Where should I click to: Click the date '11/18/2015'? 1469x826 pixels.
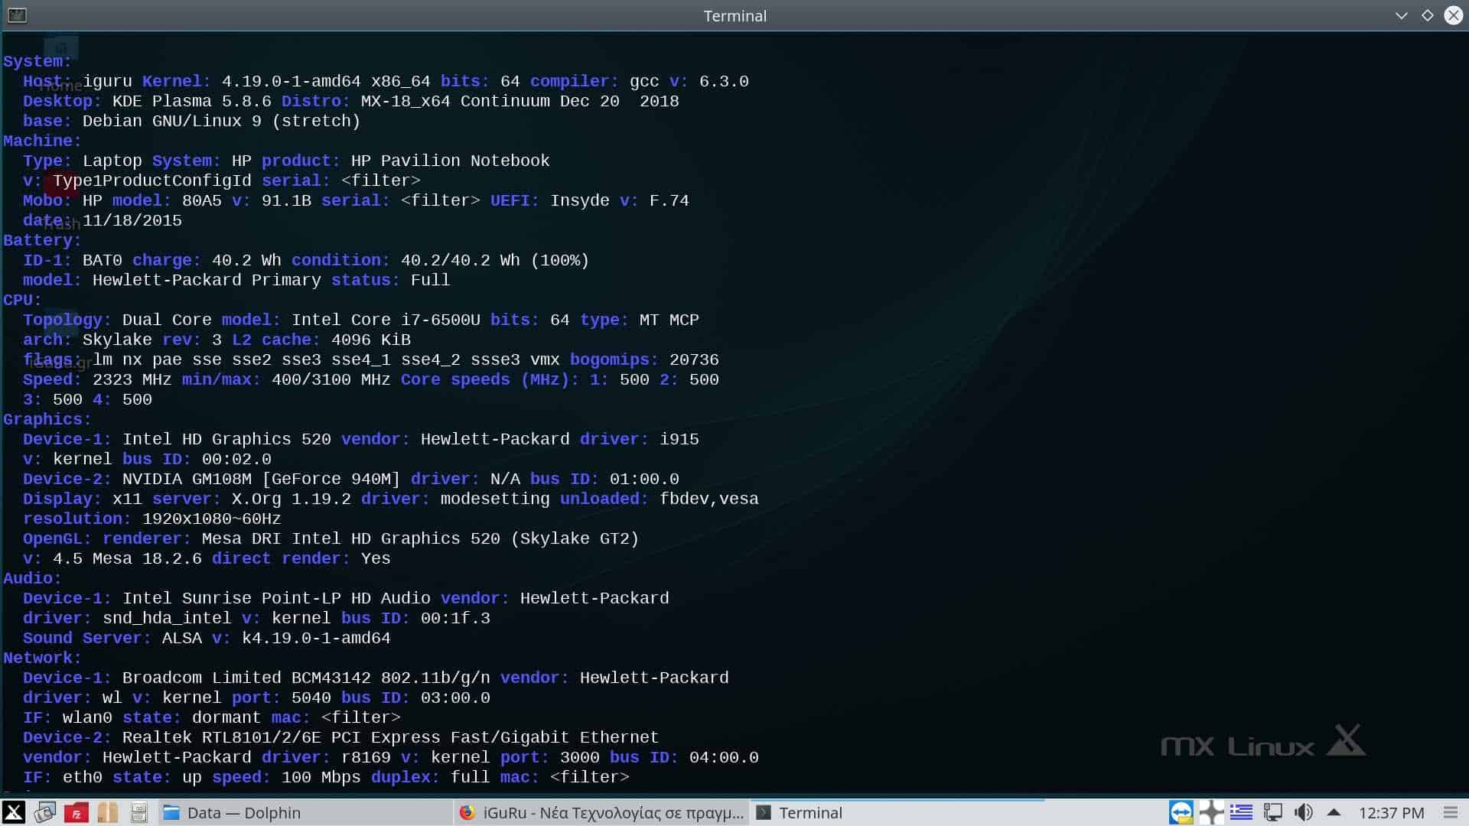coord(132,220)
